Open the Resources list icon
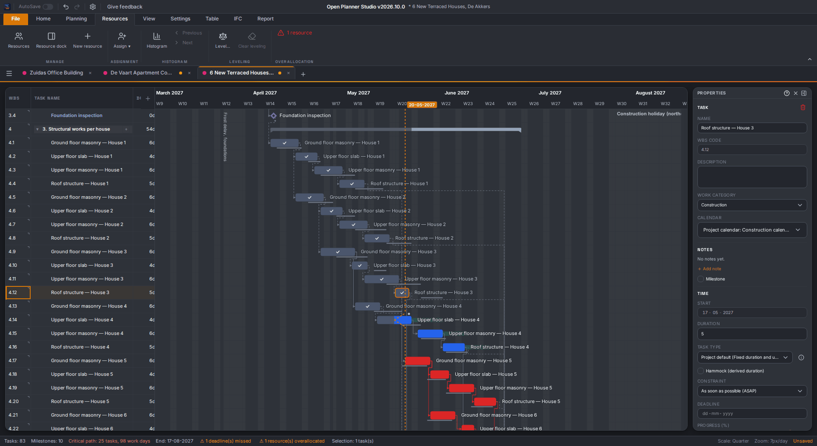This screenshot has width=817, height=446. pos(19,40)
